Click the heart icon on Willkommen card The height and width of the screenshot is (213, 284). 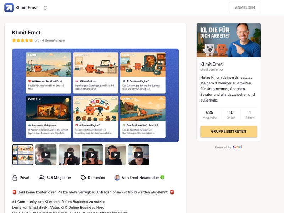pos(29,81)
